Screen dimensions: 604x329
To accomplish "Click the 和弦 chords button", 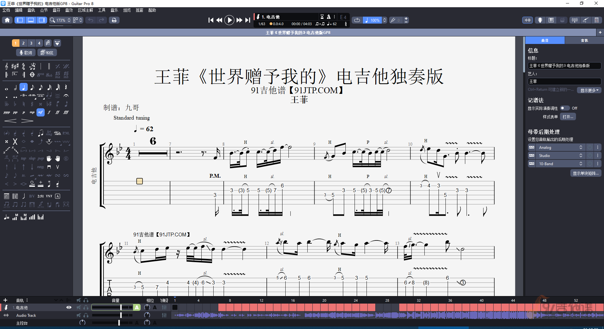I will click(47, 53).
